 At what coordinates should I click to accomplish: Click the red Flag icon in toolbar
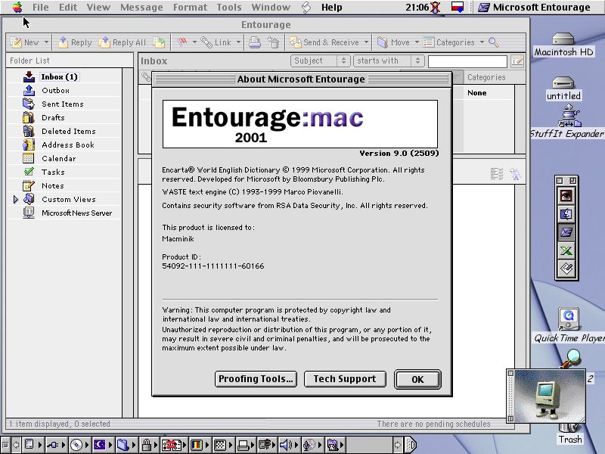point(182,42)
